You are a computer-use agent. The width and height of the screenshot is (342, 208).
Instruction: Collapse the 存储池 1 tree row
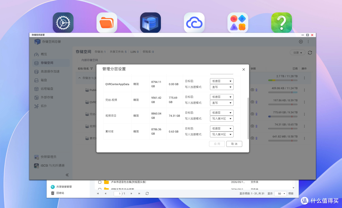tap(79, 78)
